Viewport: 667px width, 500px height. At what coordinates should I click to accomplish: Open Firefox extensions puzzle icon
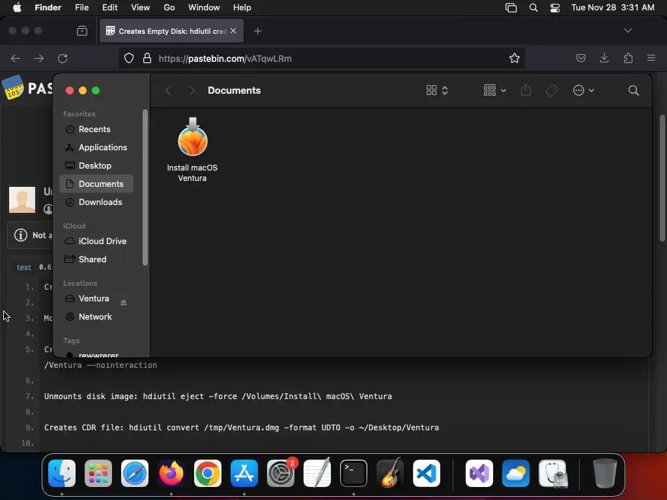click(x=628, y=58)
